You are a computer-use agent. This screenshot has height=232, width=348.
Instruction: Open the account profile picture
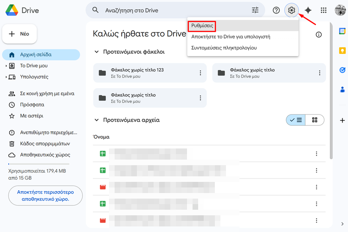[x=340, y=10]
